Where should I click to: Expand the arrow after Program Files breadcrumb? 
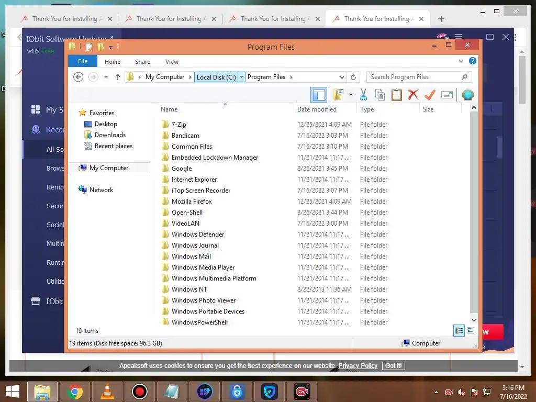(x=291, y=77)
